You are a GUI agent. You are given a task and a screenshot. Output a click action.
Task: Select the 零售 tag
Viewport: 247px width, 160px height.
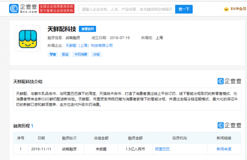53,54
